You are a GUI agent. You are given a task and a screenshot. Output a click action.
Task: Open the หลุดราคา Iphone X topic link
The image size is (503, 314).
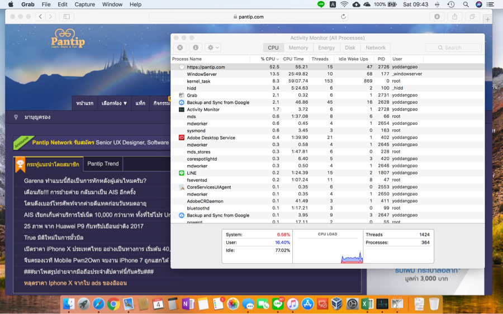pos(75,283)
